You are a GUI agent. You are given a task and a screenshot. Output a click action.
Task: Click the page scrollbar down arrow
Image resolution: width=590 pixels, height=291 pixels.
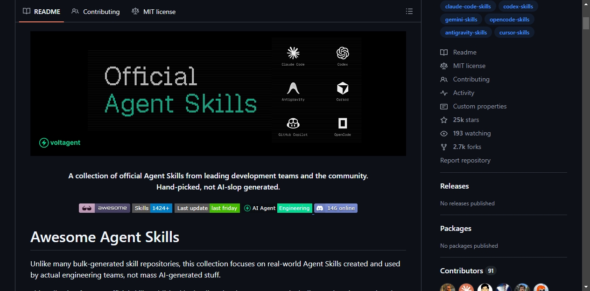click(x=586, y=287)
